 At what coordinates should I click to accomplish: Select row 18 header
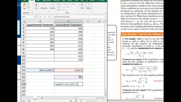click(x=23, y=84)
